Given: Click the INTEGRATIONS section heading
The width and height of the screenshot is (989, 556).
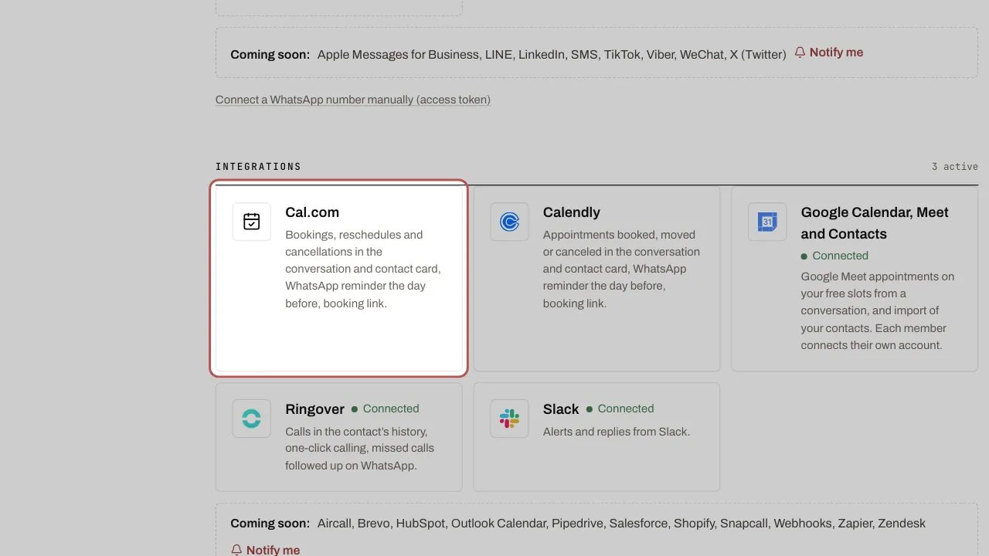Looking at the screenshot, I should click(x=258, y=167).
